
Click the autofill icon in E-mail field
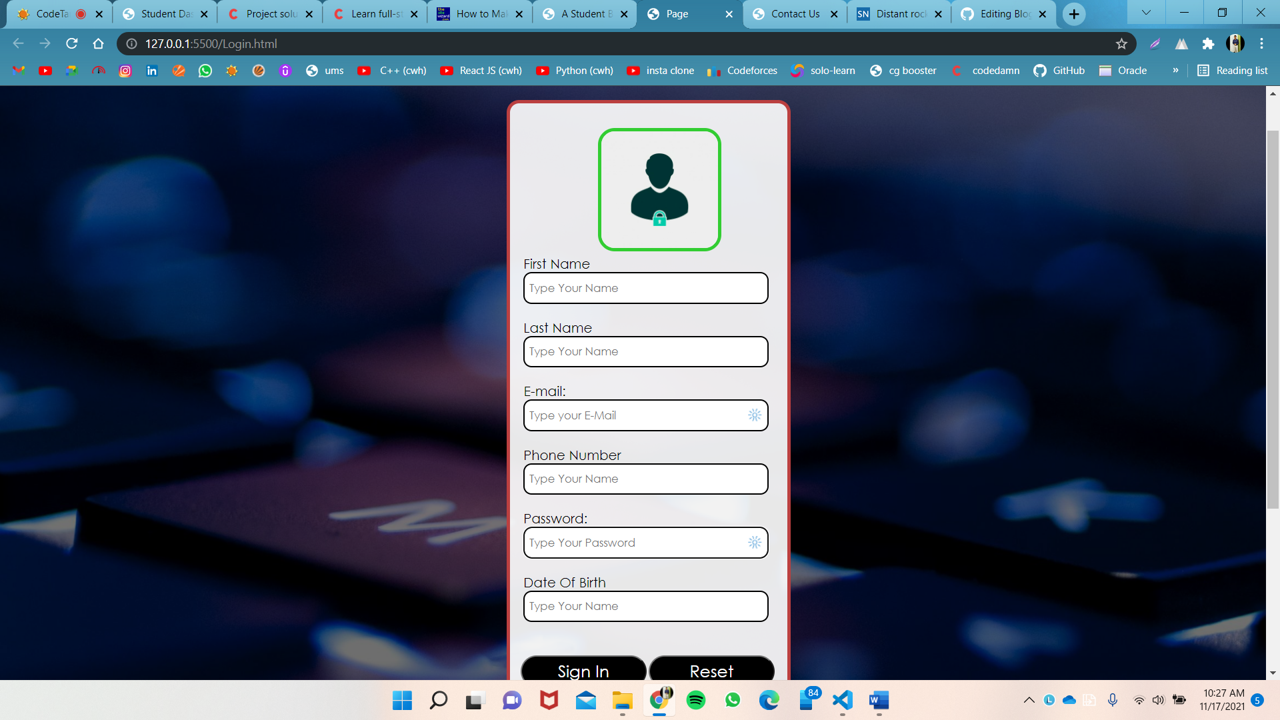coord(754,415)
